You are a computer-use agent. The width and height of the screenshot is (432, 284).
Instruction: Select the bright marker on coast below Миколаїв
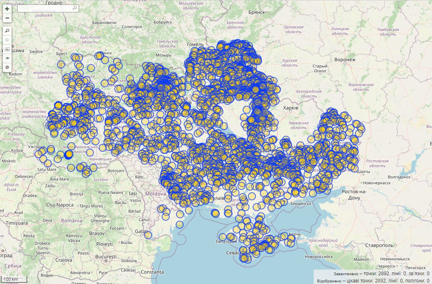pyautogui.click(x=215, y=213)
